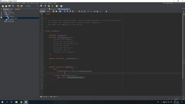Switch to the Files panel tab
The width and height of the screenshot is (185, 104).
12,9
